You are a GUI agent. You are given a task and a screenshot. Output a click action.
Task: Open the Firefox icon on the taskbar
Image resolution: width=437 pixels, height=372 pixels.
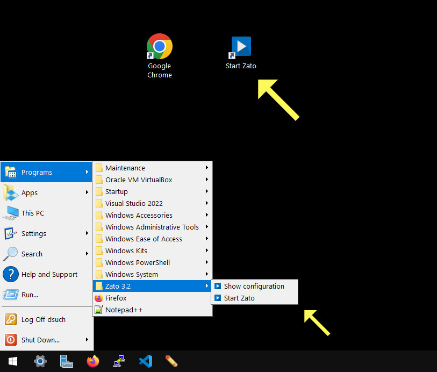point(93,361)
